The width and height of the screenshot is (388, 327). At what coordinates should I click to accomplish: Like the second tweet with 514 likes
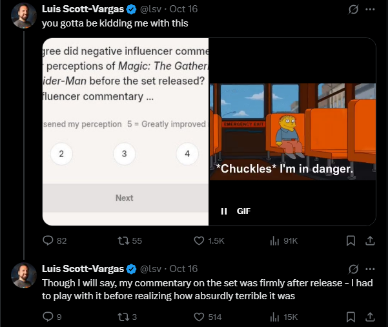(199, 317)
